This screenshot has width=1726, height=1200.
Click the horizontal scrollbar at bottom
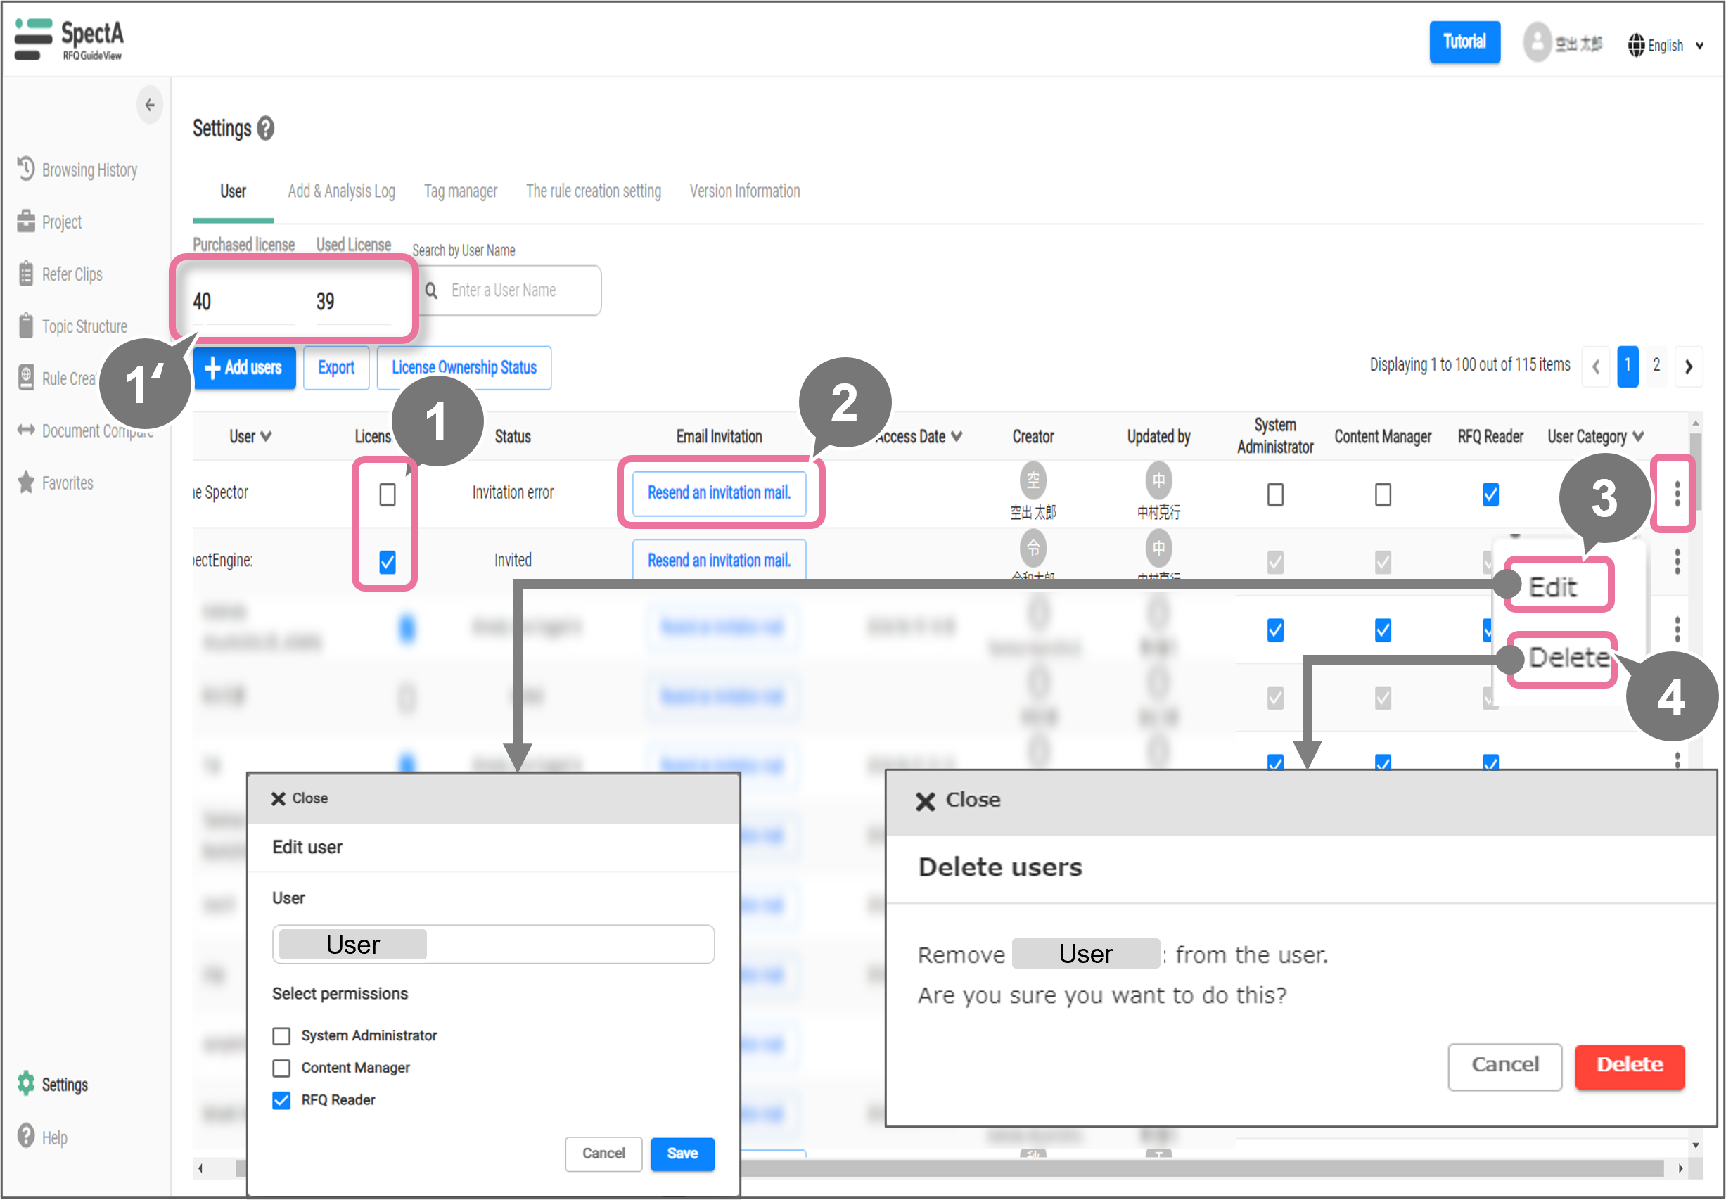pyautogui.click(x=1201, y=1168)
